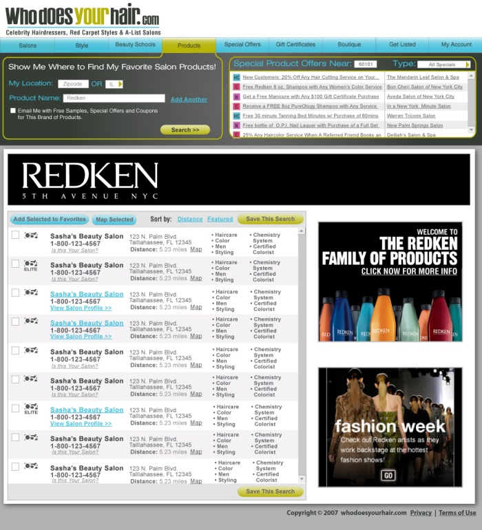Open Bon Cheri Salon of New York City link
Screen dimensions: 482x530
click(x=424, y=87)
